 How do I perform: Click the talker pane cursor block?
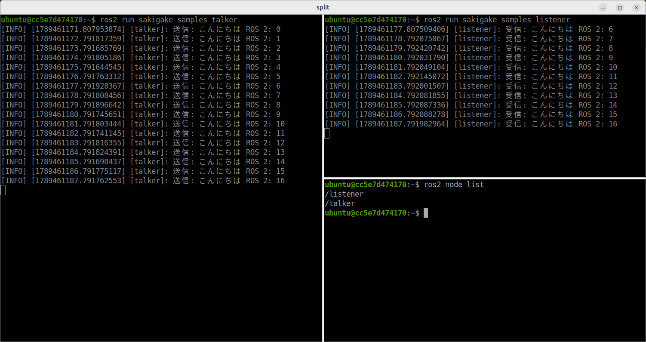tap(3, 190)
